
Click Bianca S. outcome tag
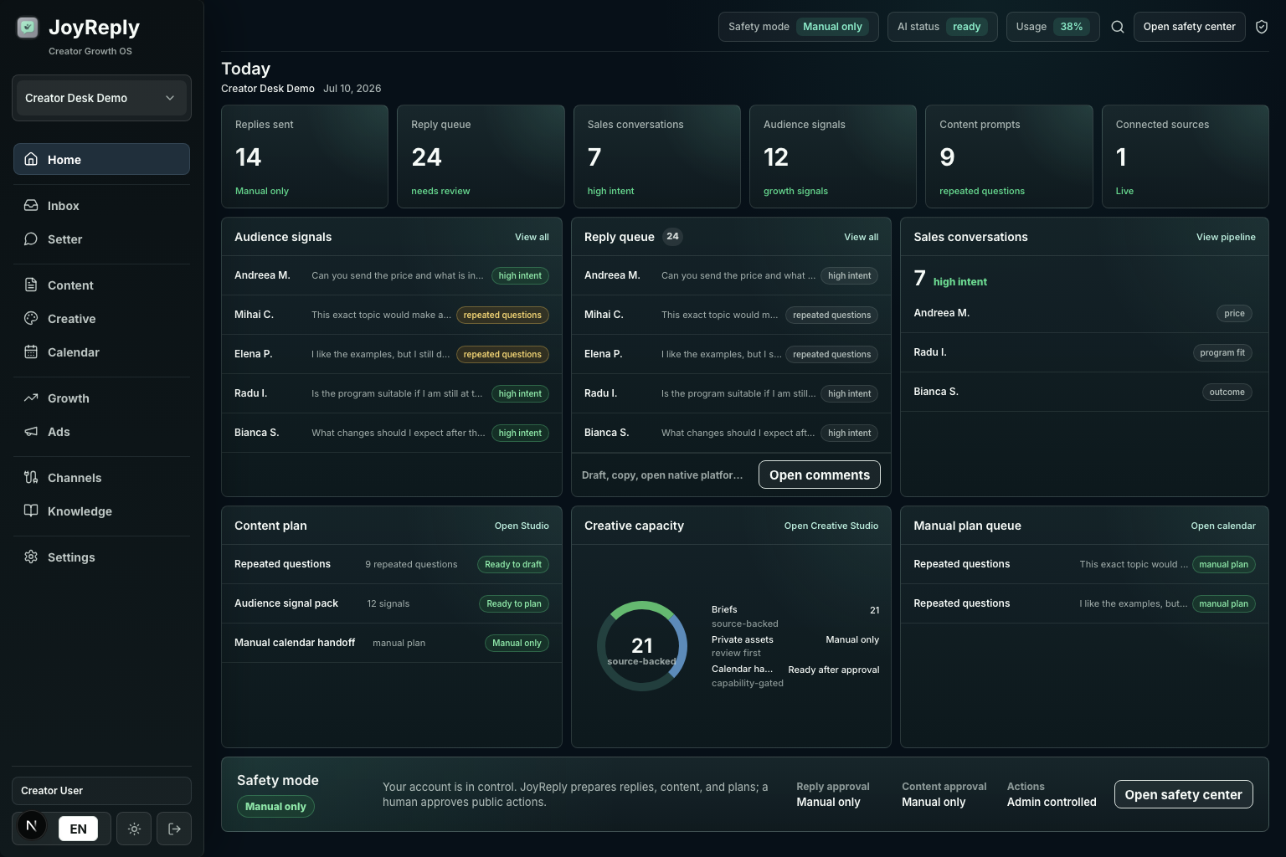(x=1227, y=392)
